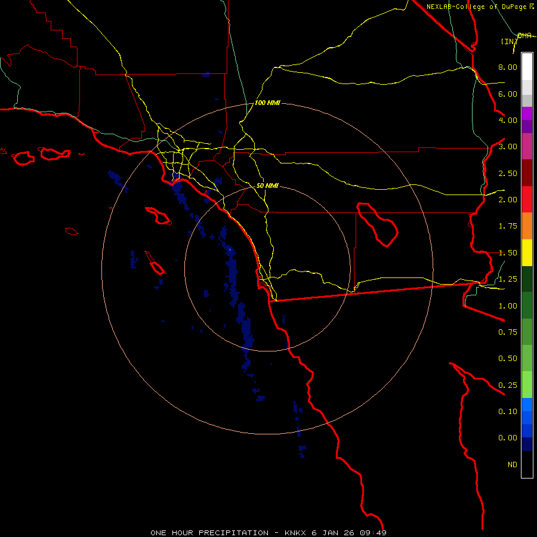Choose the lightest green legend swatch

coord(527,385)
